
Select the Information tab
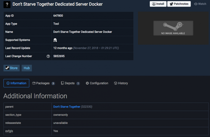click(16, 83)
